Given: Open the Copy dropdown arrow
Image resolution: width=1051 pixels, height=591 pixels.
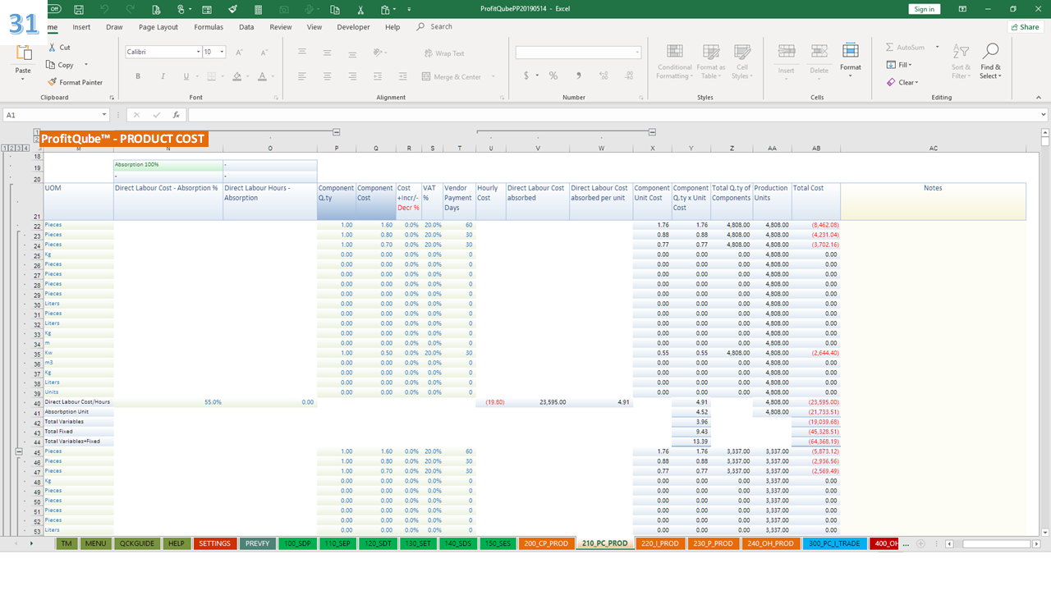Looking at the screenshot, I should (85, 65).
